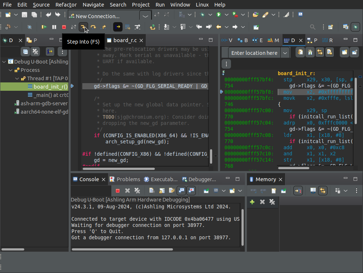Click Step Over in debug toolbar
This screenshot has height=273, width=363.
point(93,27)
